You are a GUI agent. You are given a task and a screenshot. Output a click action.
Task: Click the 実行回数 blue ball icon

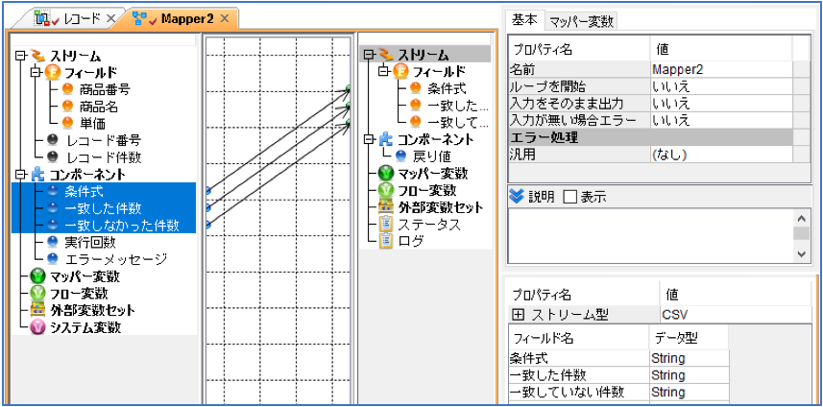[52, 242]
